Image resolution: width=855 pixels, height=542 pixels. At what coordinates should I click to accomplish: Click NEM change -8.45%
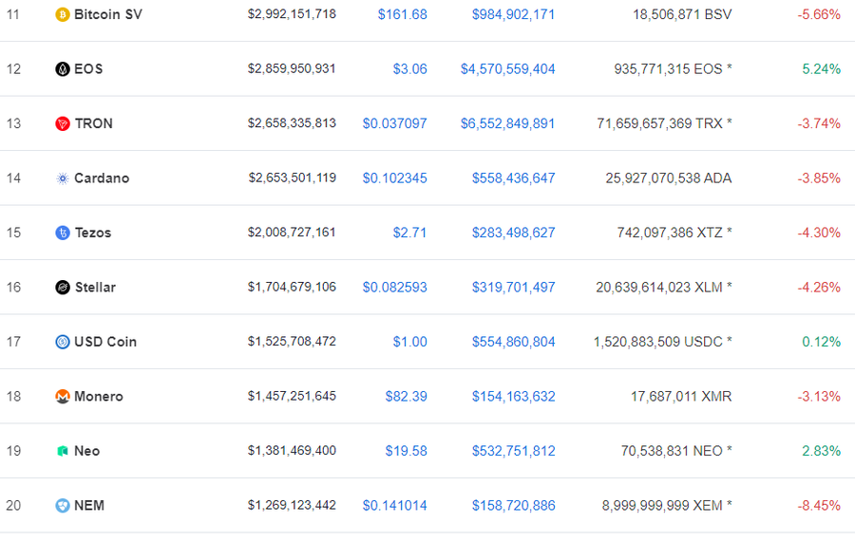click(x=819, y=506)
